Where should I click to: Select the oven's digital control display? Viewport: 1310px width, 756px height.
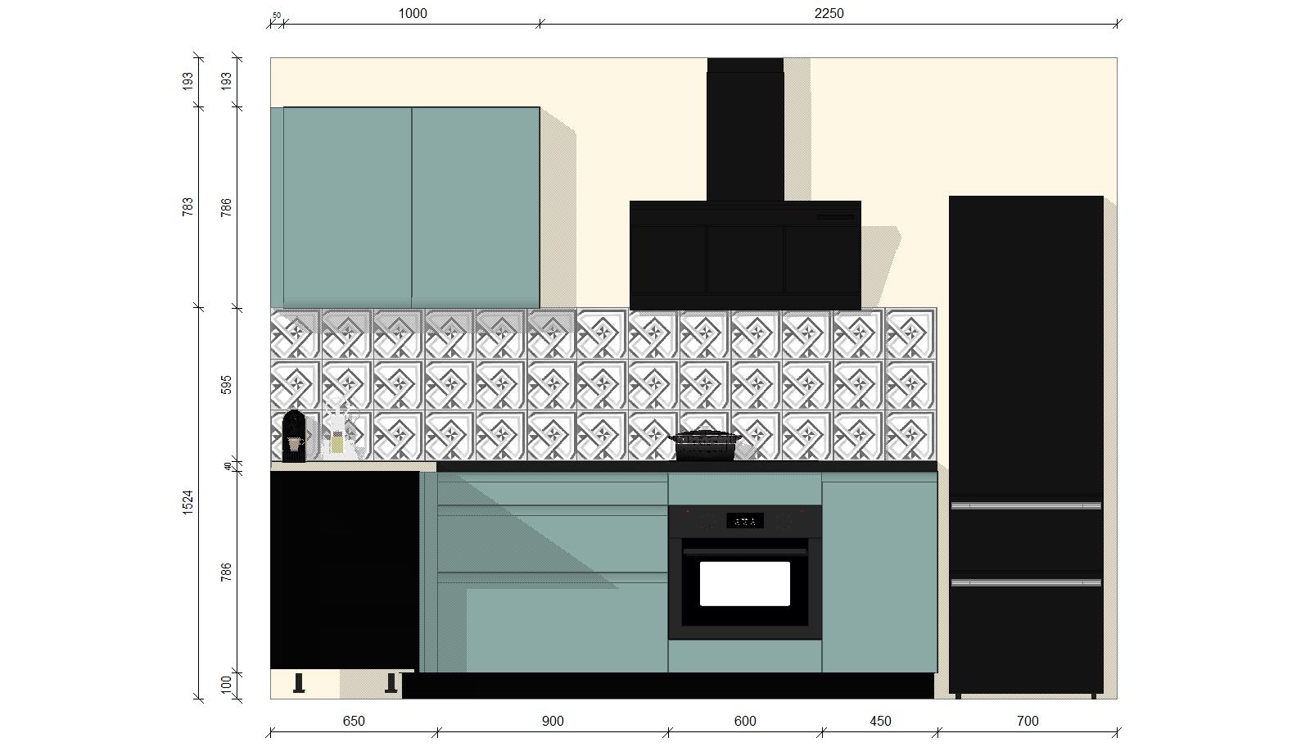745,520
